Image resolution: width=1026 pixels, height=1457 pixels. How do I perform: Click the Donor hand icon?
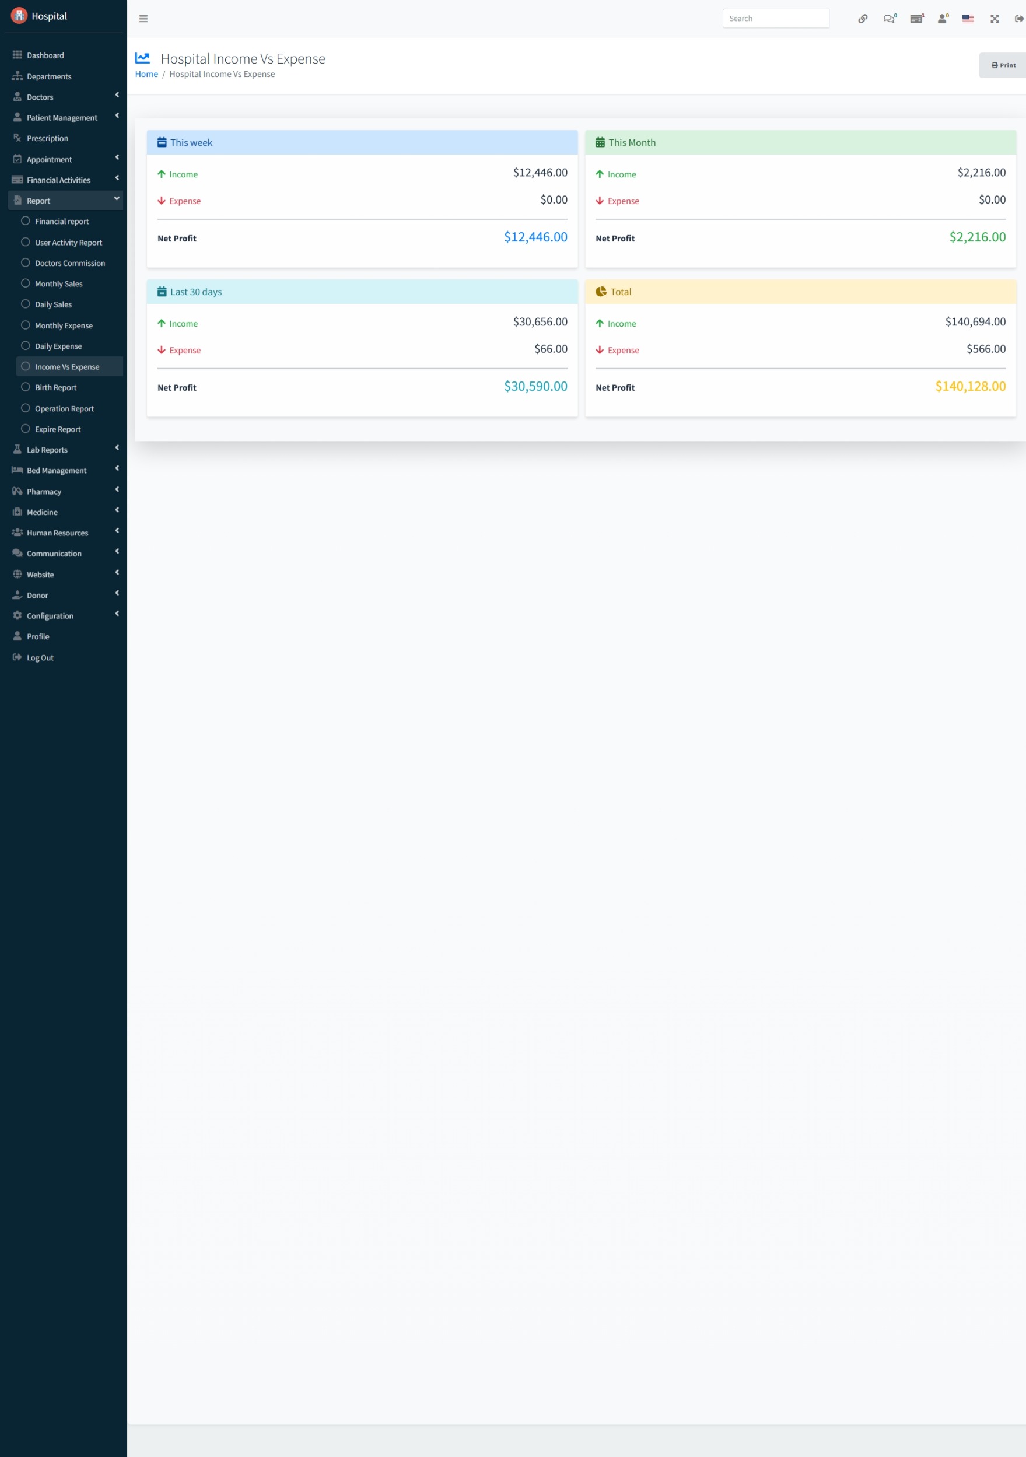[17, 594]
